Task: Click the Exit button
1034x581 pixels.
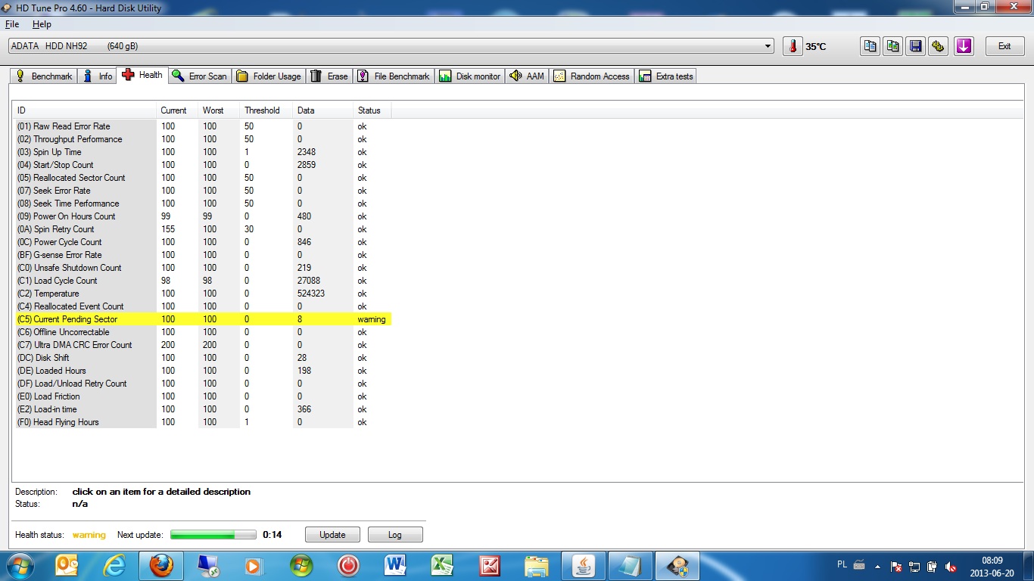Action: (x=1004, y=46)
